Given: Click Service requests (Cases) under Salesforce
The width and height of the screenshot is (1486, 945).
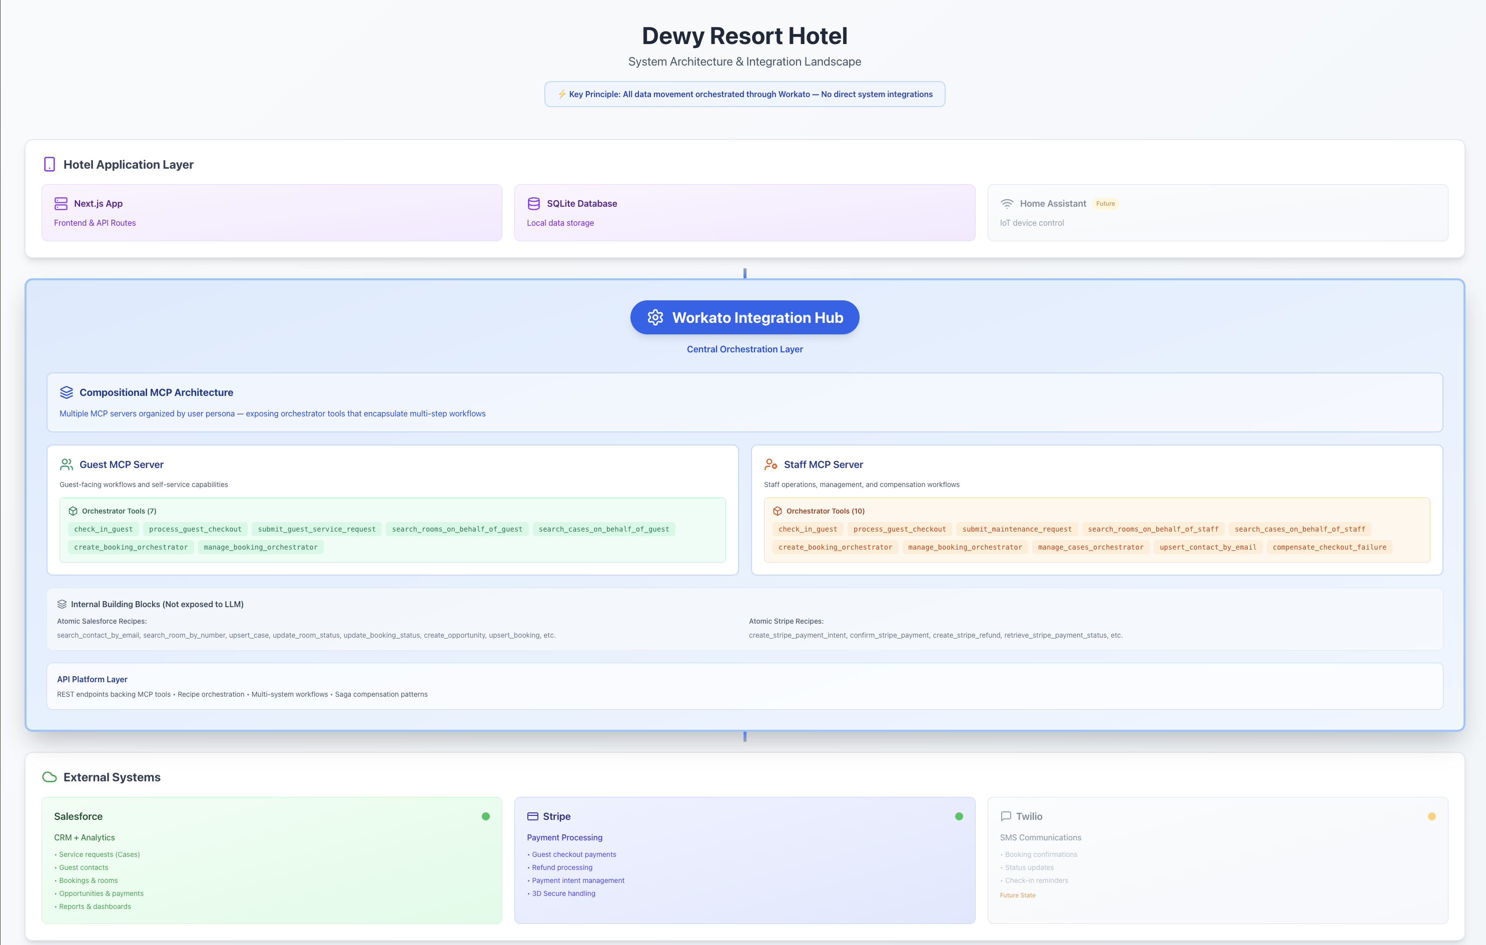Looking at the screenshot, I should (100, 854).
